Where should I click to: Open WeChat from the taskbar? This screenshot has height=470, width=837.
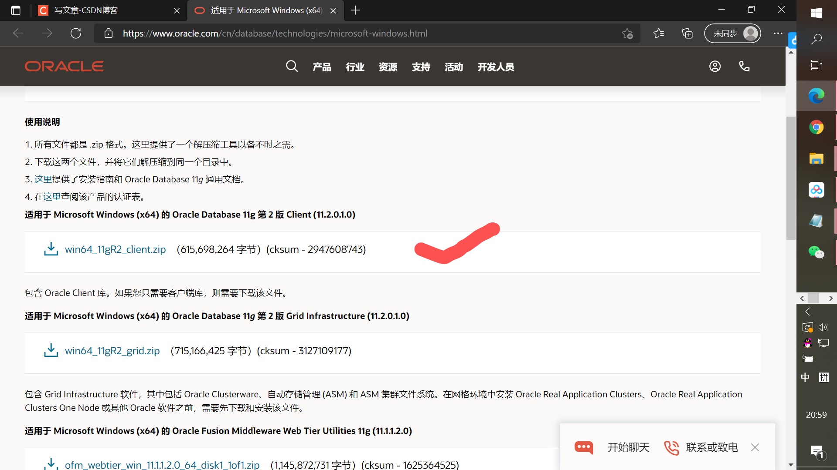tap(816, 252)
